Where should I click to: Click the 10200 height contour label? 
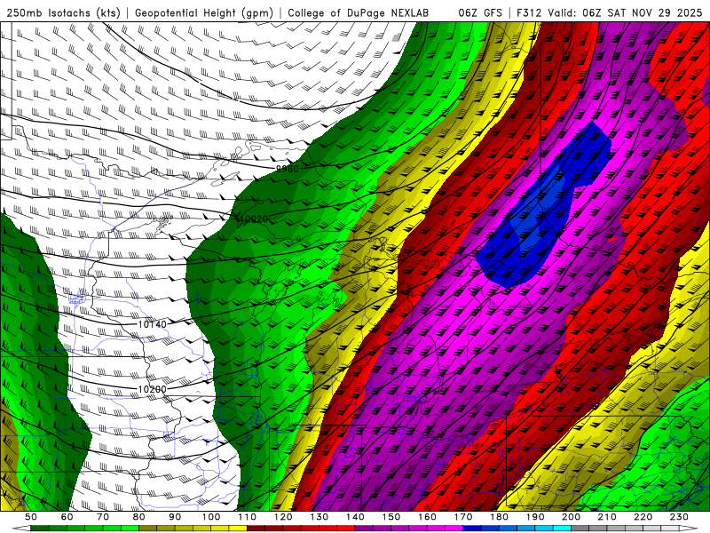point(153,389)
